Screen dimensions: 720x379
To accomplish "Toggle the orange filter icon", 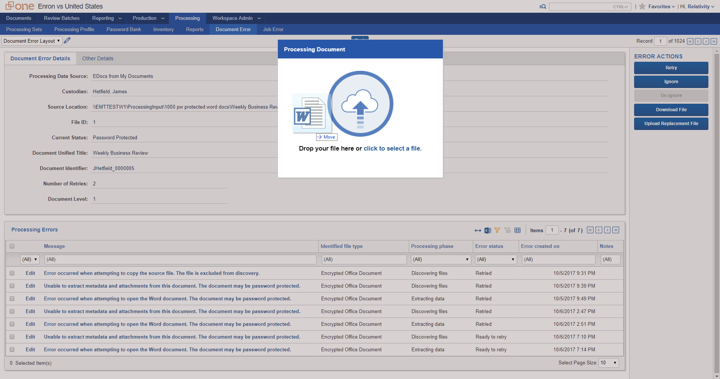I will [x=497, y=230].
